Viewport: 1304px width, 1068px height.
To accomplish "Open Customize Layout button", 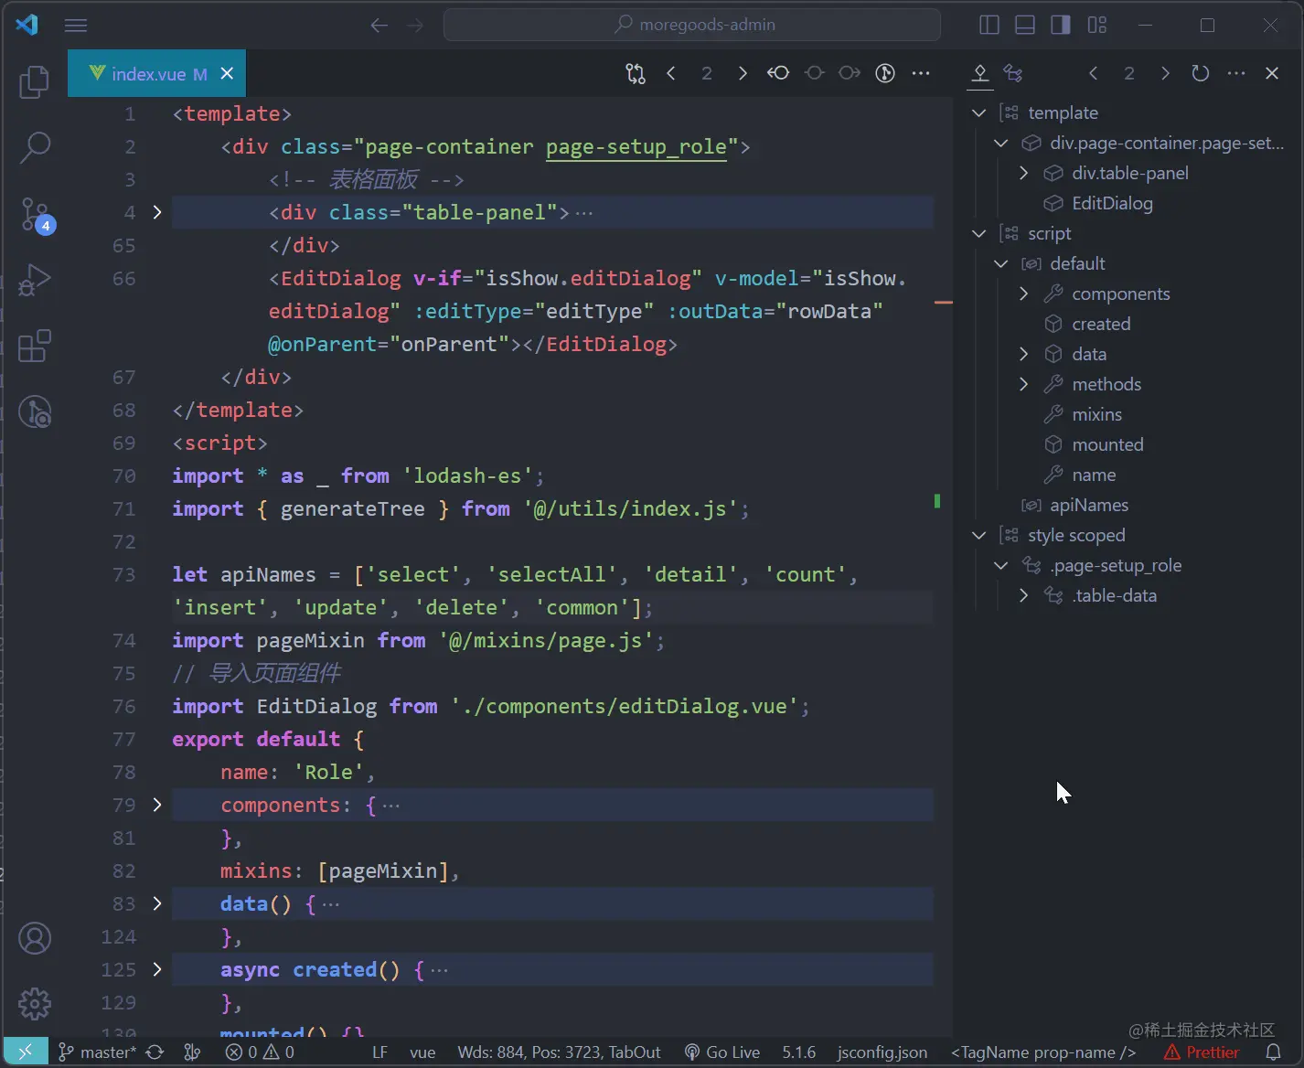I will [1097, 26].
